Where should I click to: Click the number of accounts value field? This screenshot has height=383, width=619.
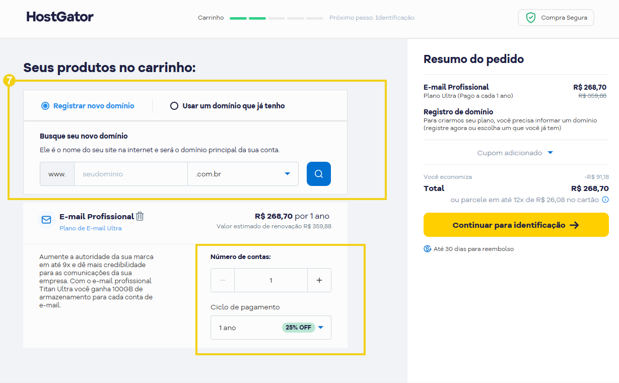point(271,280)
